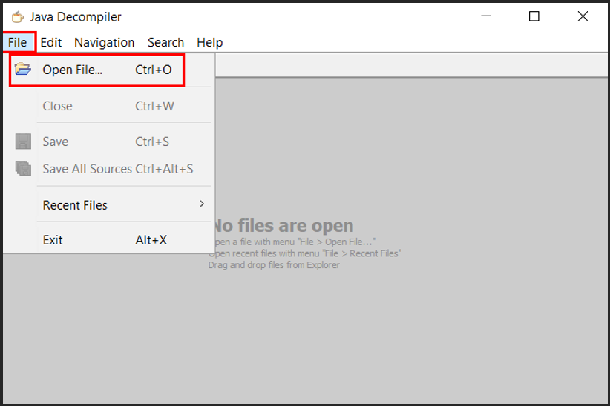
Task: Open the Help menu
Action: (x=210, y=42)
